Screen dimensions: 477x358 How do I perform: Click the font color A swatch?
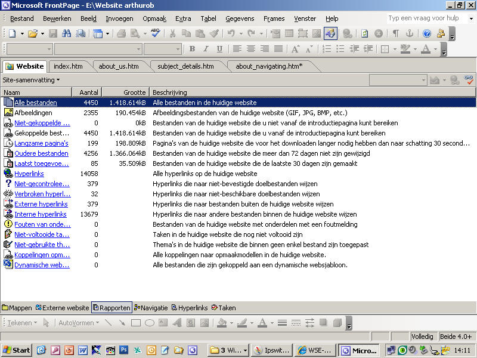coord(425,49)
